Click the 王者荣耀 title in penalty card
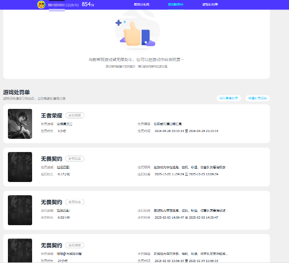Viewport: 289px width, 263px height. (x=52, y=116)
